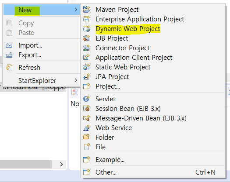Select Enterprise Application Project

point(153,19)
